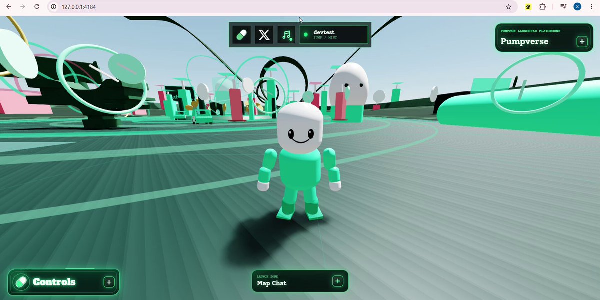This screenshot has width=600, height=300.
Task: Open the browser profile avatar S
Action: coord(577,7)
